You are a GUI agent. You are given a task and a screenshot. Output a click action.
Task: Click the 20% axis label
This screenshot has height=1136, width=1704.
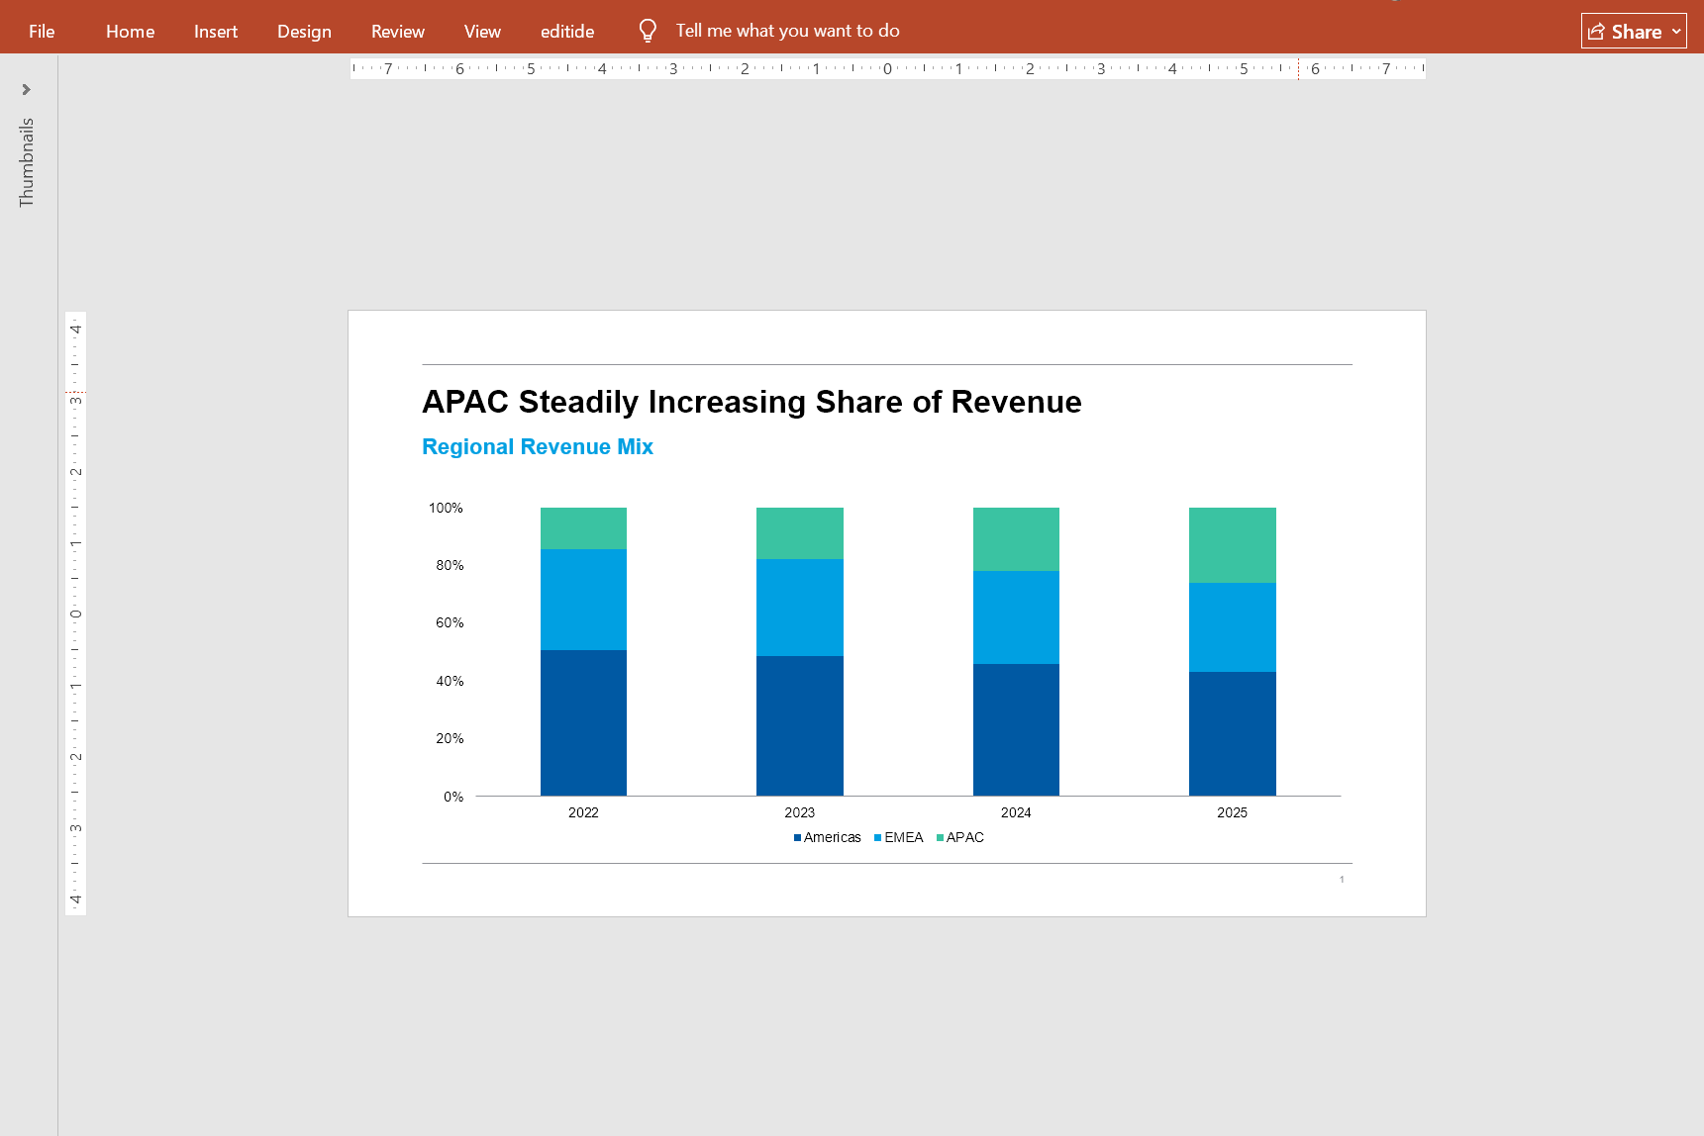pyautogui.click(x=450, y=738)
